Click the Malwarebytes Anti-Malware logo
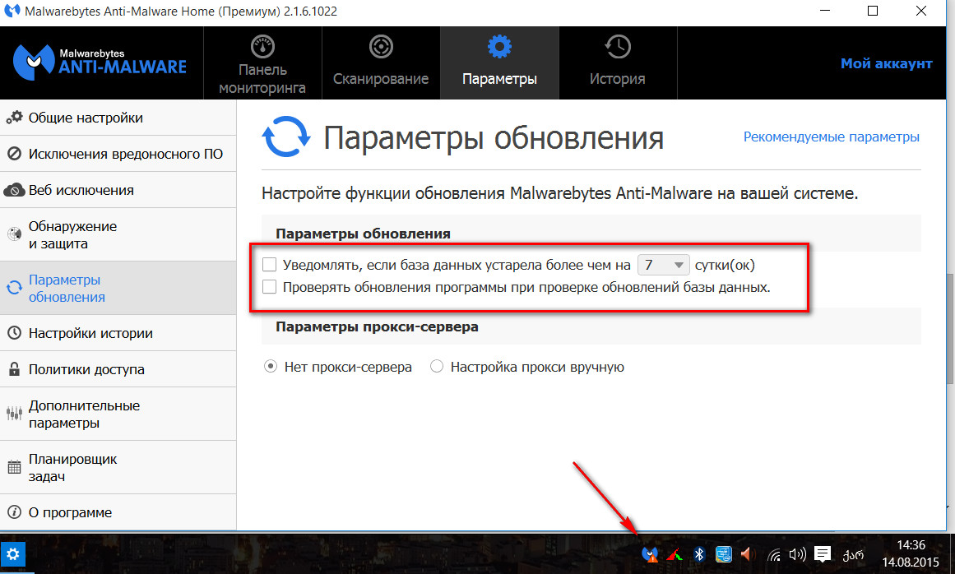 click(x=100, y=62)
